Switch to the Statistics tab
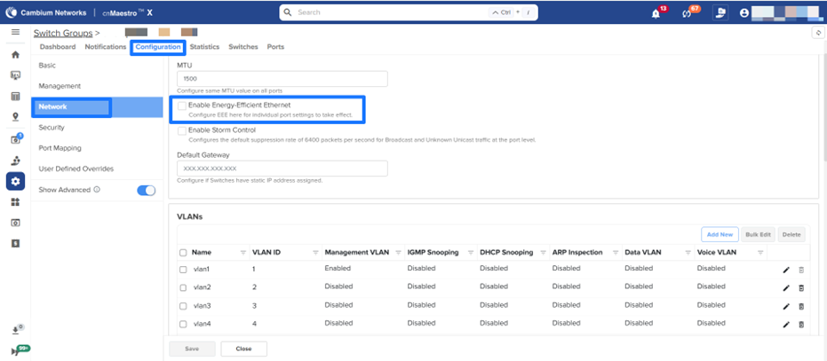827x361 pixels. 204,47
